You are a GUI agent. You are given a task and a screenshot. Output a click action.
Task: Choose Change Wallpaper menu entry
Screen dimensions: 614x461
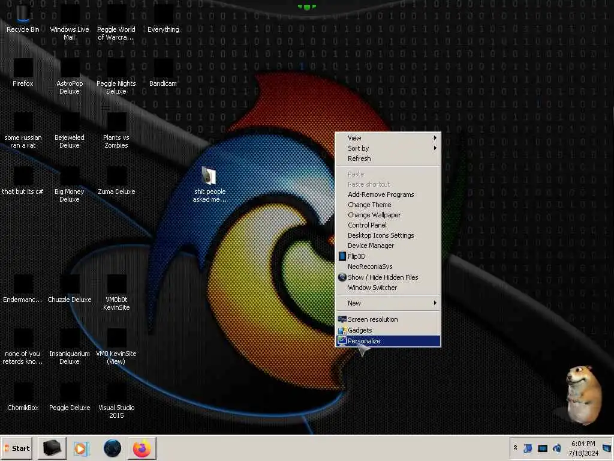[388, 215]
